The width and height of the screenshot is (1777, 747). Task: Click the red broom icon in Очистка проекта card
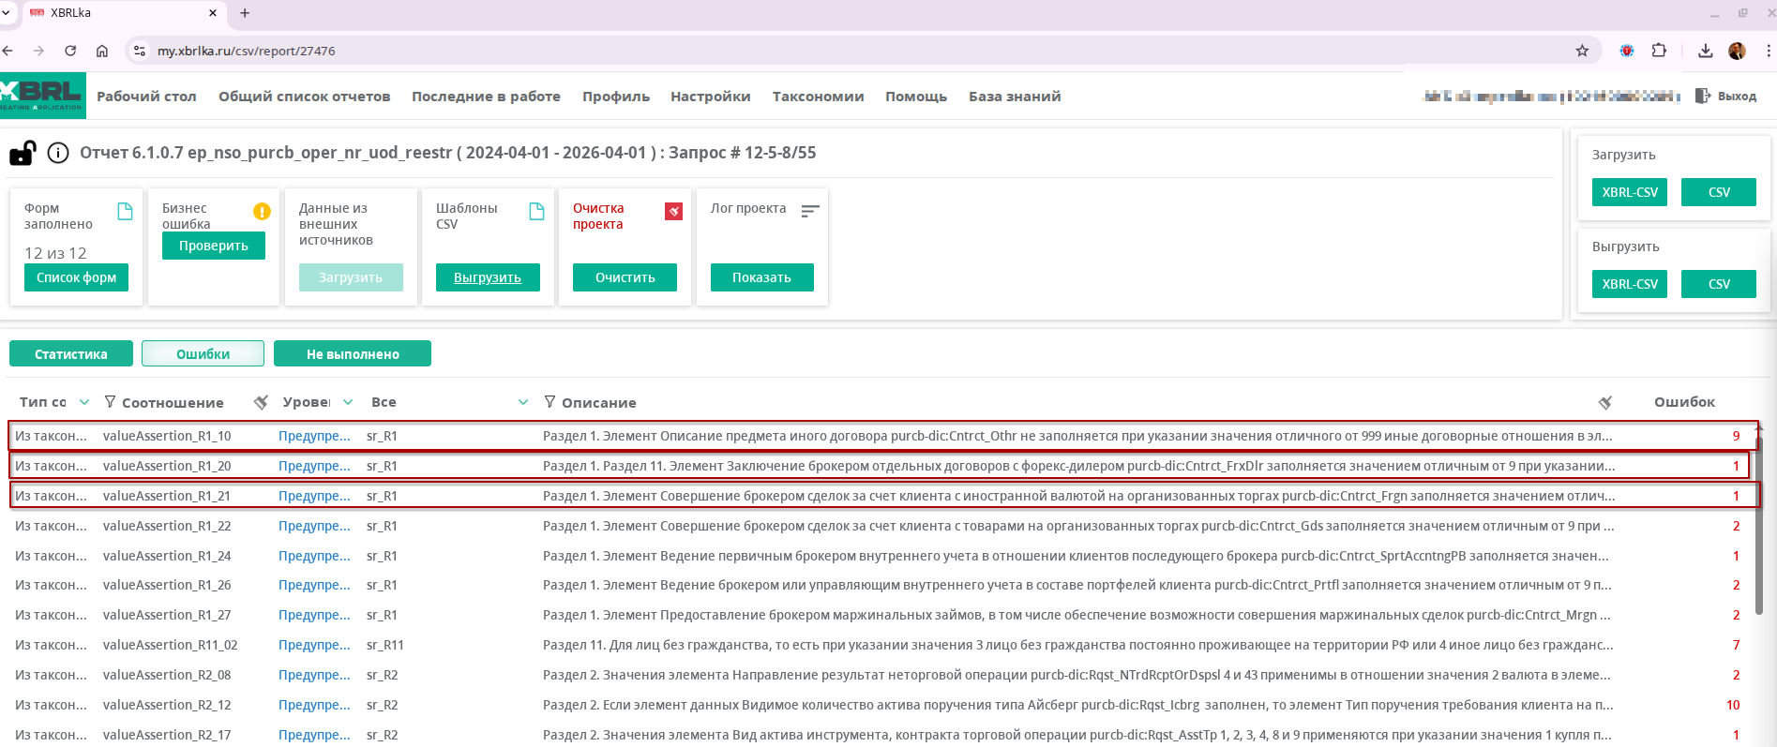673,212
